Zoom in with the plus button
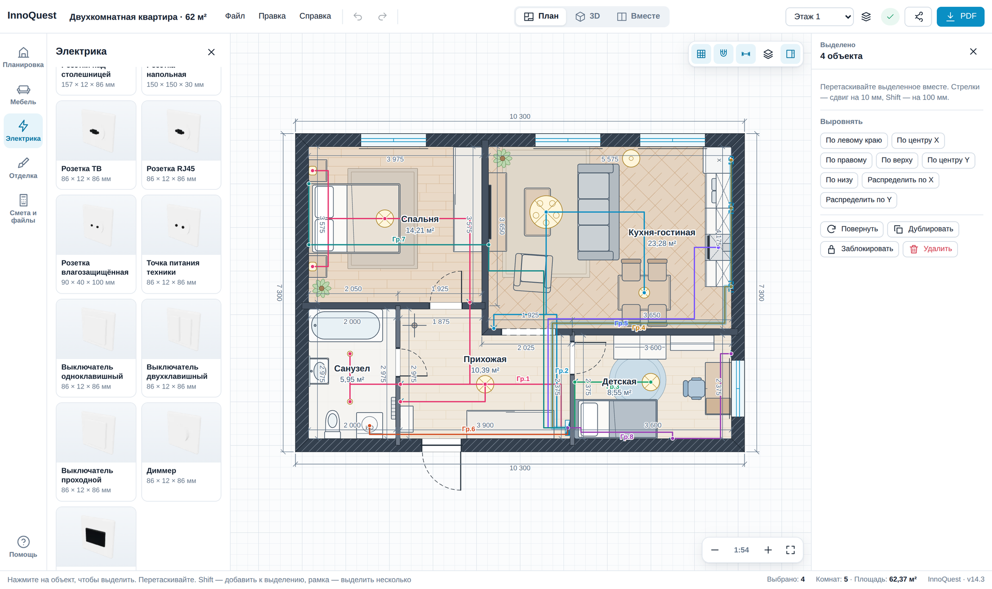This screenshot has width=992, height=589. click(768, 550)
